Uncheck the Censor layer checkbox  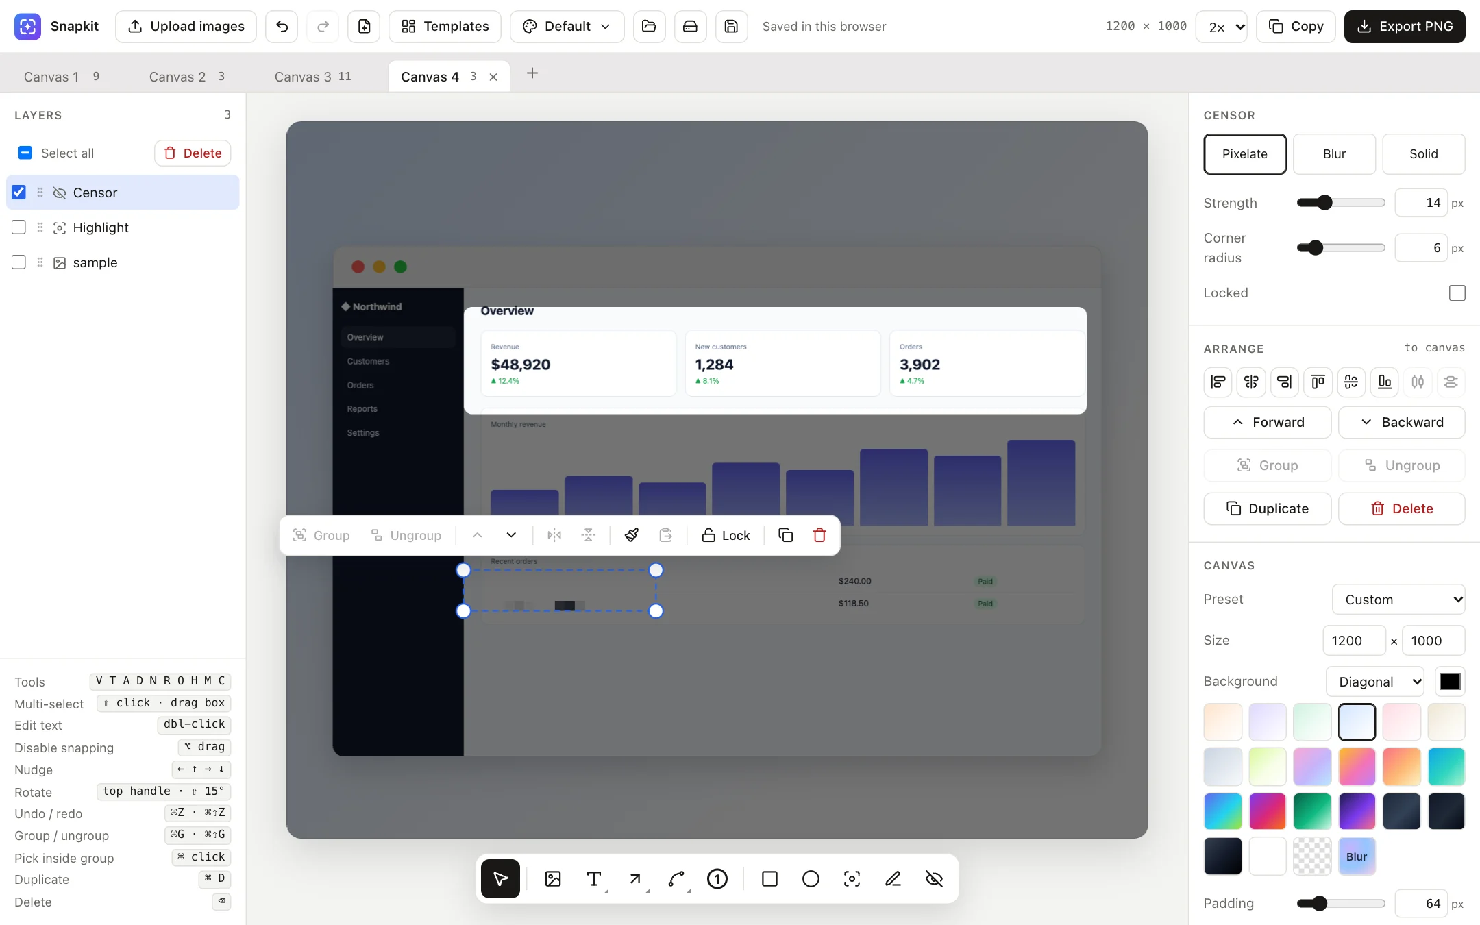[x=19, y=193]
